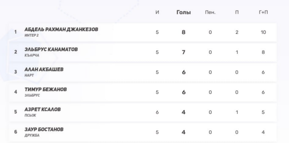Open player Азрет Ксалов profile

point(43,109)
